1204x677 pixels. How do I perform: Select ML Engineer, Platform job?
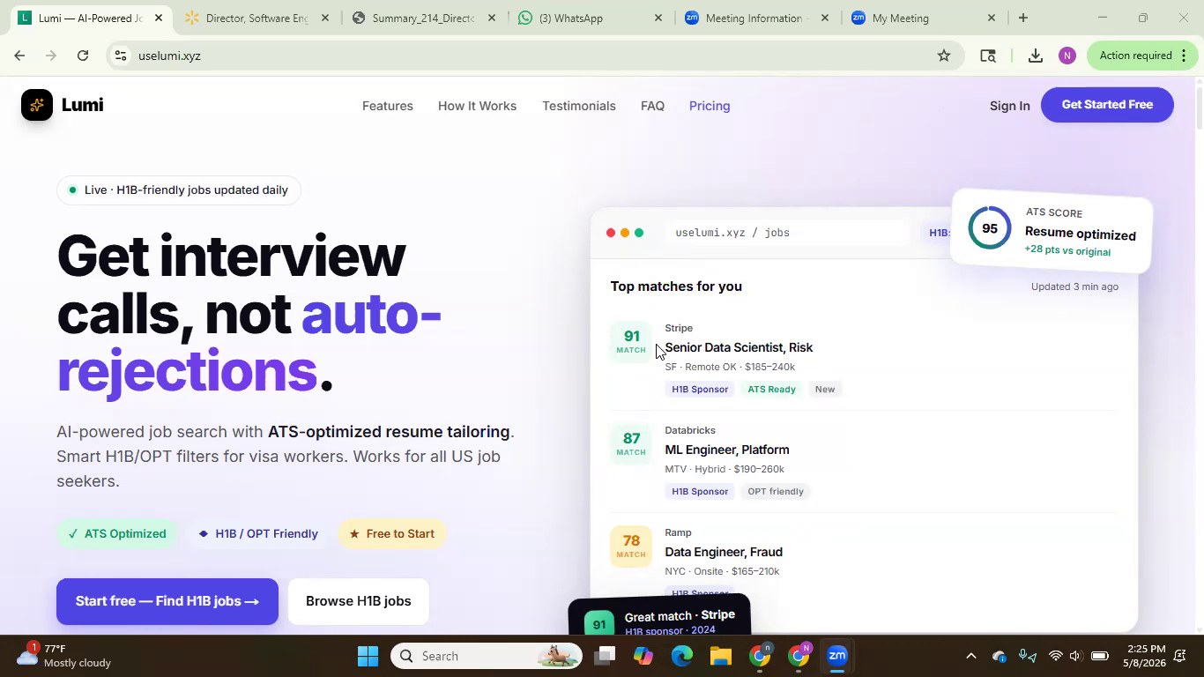coord(727,450)
